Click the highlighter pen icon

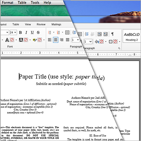pyautogui.click(x=35, y=40)
